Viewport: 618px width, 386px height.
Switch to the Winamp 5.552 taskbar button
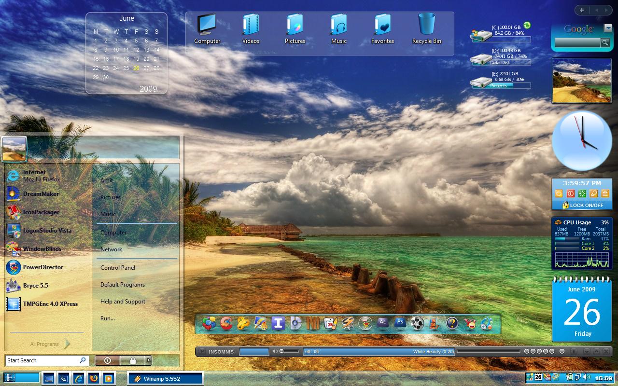[x=165, y=379]
